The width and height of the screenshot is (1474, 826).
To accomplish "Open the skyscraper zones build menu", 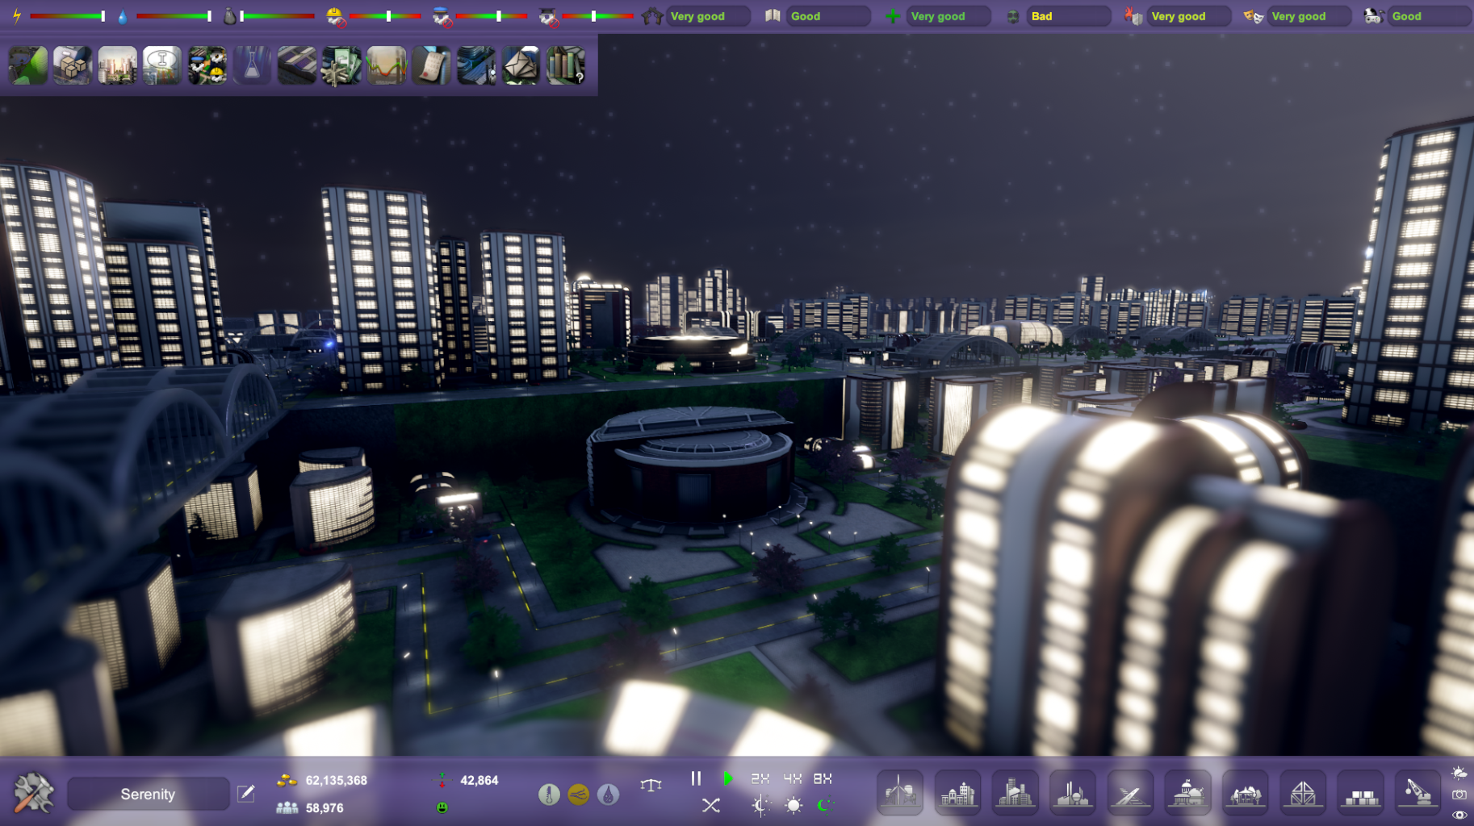I will tap(1015, 792).
